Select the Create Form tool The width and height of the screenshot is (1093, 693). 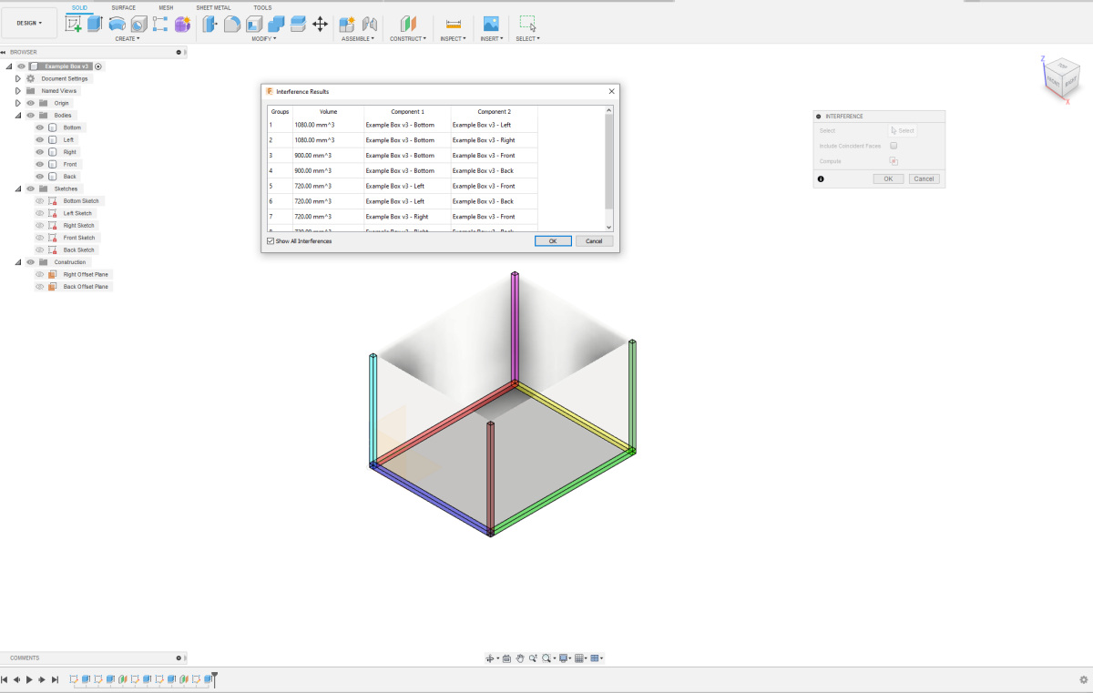pyautogui.click(x=182, y=25)
